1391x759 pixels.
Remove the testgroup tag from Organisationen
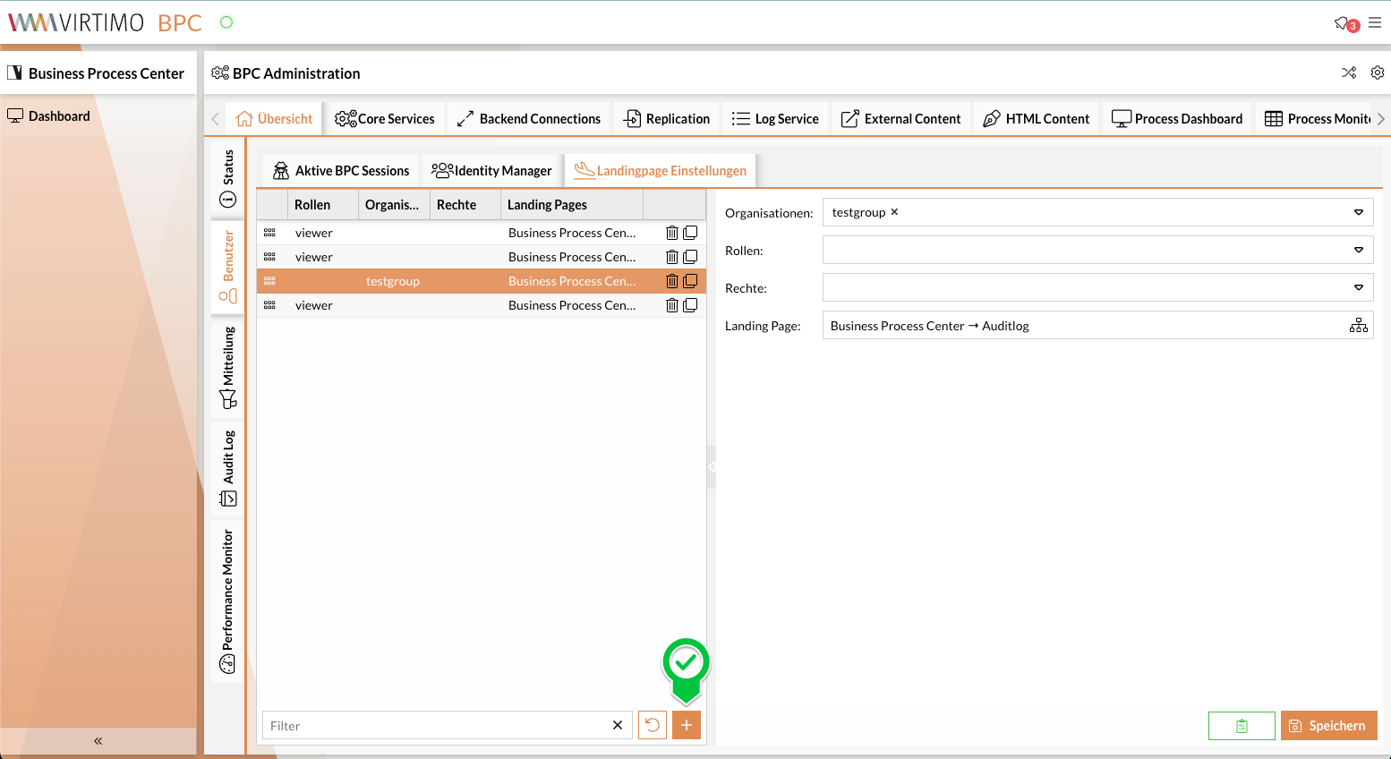[894, 212]
